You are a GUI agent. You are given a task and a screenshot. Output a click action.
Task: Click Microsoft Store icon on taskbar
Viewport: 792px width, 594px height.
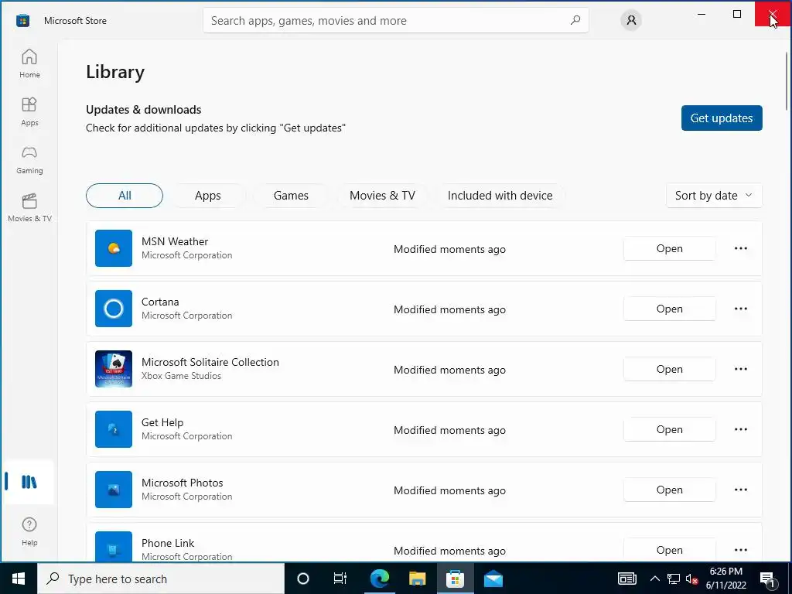point(455,579)
